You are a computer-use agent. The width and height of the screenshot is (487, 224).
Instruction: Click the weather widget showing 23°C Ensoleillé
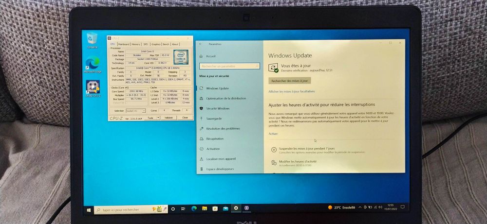[342, 207]
